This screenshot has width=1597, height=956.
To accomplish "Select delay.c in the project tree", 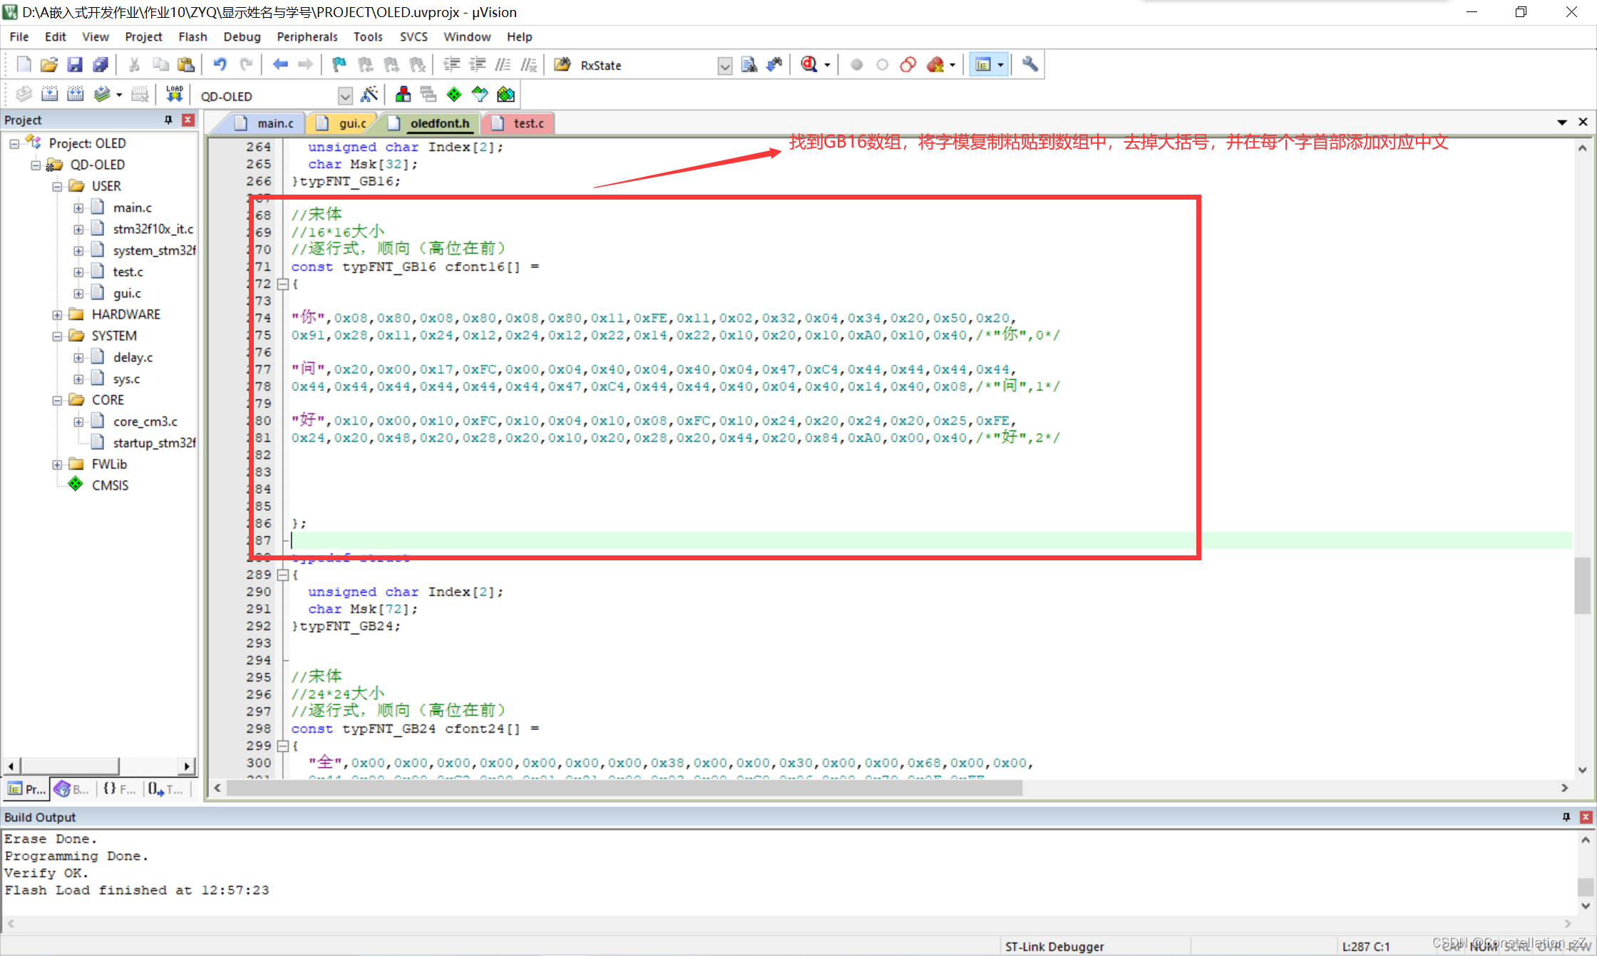I will coord(133,357).
